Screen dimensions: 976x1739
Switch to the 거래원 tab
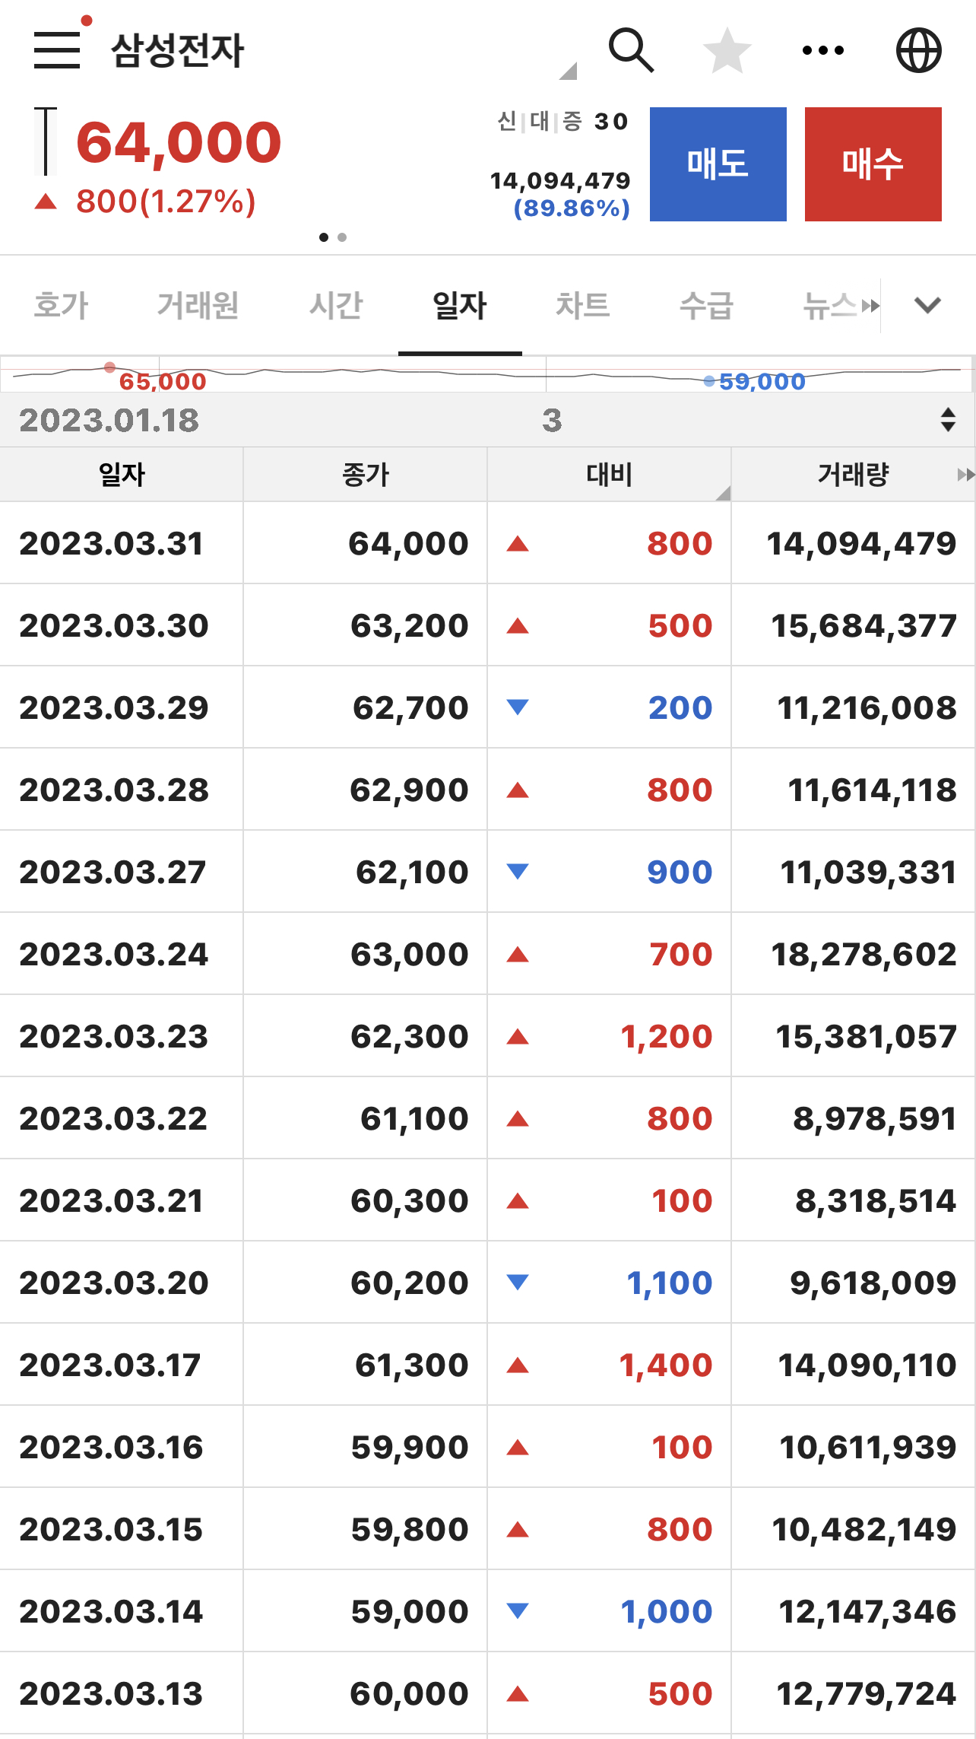pos(198,305)
